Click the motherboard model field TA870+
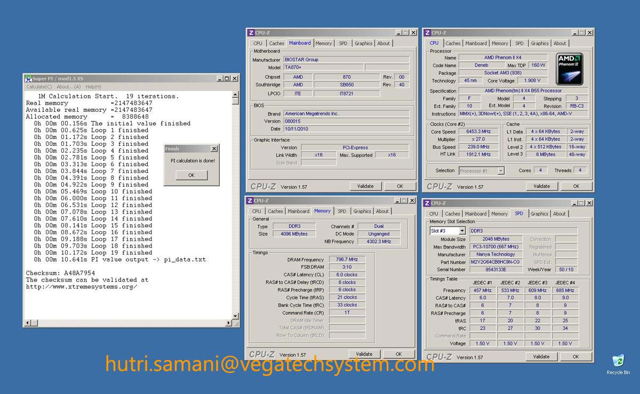 [323, 68]
